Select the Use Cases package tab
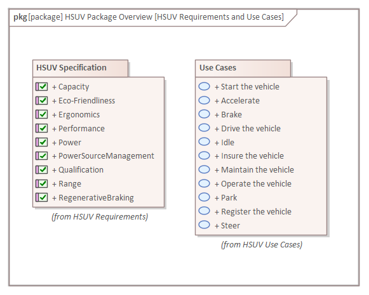Image resolution: width=369 pixels, height=295 pixels. point(243,68)
